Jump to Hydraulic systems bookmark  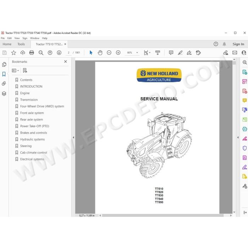[x=33, y=139]
